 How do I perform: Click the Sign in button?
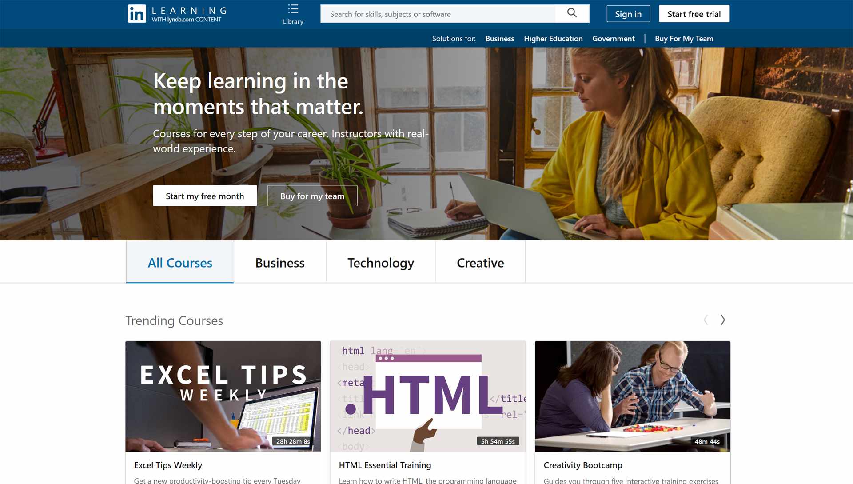[628, 13]
